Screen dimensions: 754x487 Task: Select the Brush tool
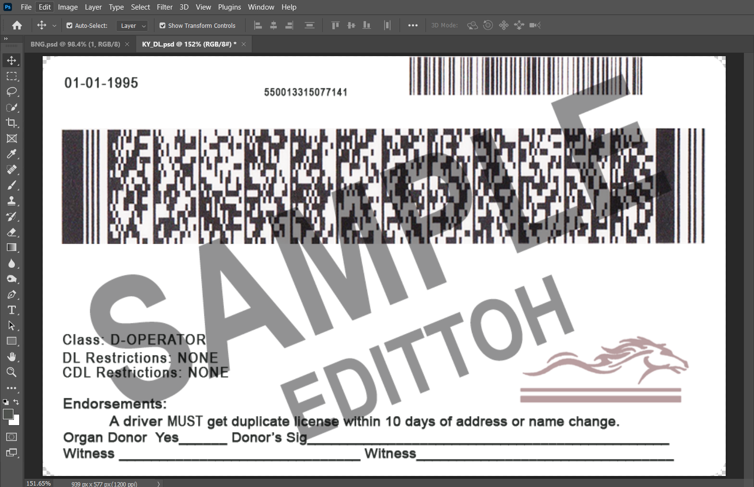[12, 185]
